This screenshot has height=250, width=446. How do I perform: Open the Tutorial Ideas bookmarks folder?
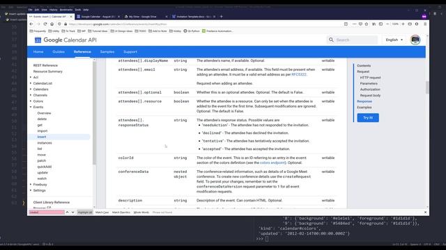pos(98,31)
